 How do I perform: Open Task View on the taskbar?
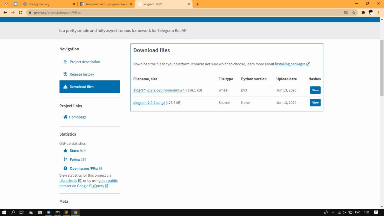(22, 212)
